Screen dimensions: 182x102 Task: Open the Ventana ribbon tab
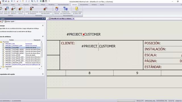click(x=94, y=5)
